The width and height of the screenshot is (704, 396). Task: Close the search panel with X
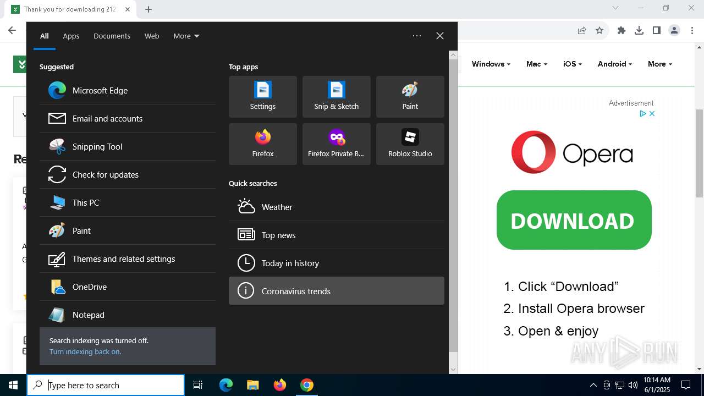(x=440, y=36)
